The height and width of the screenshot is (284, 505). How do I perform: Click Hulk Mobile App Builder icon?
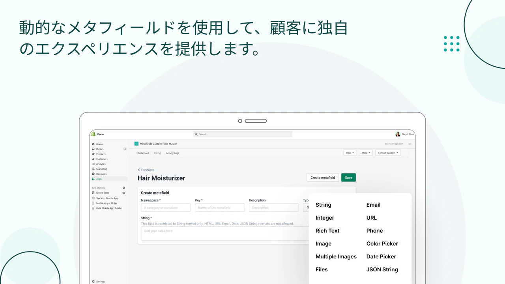pos(93,208)
